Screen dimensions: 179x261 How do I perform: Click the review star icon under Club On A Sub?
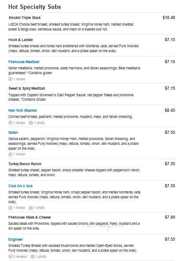point(11,208)
